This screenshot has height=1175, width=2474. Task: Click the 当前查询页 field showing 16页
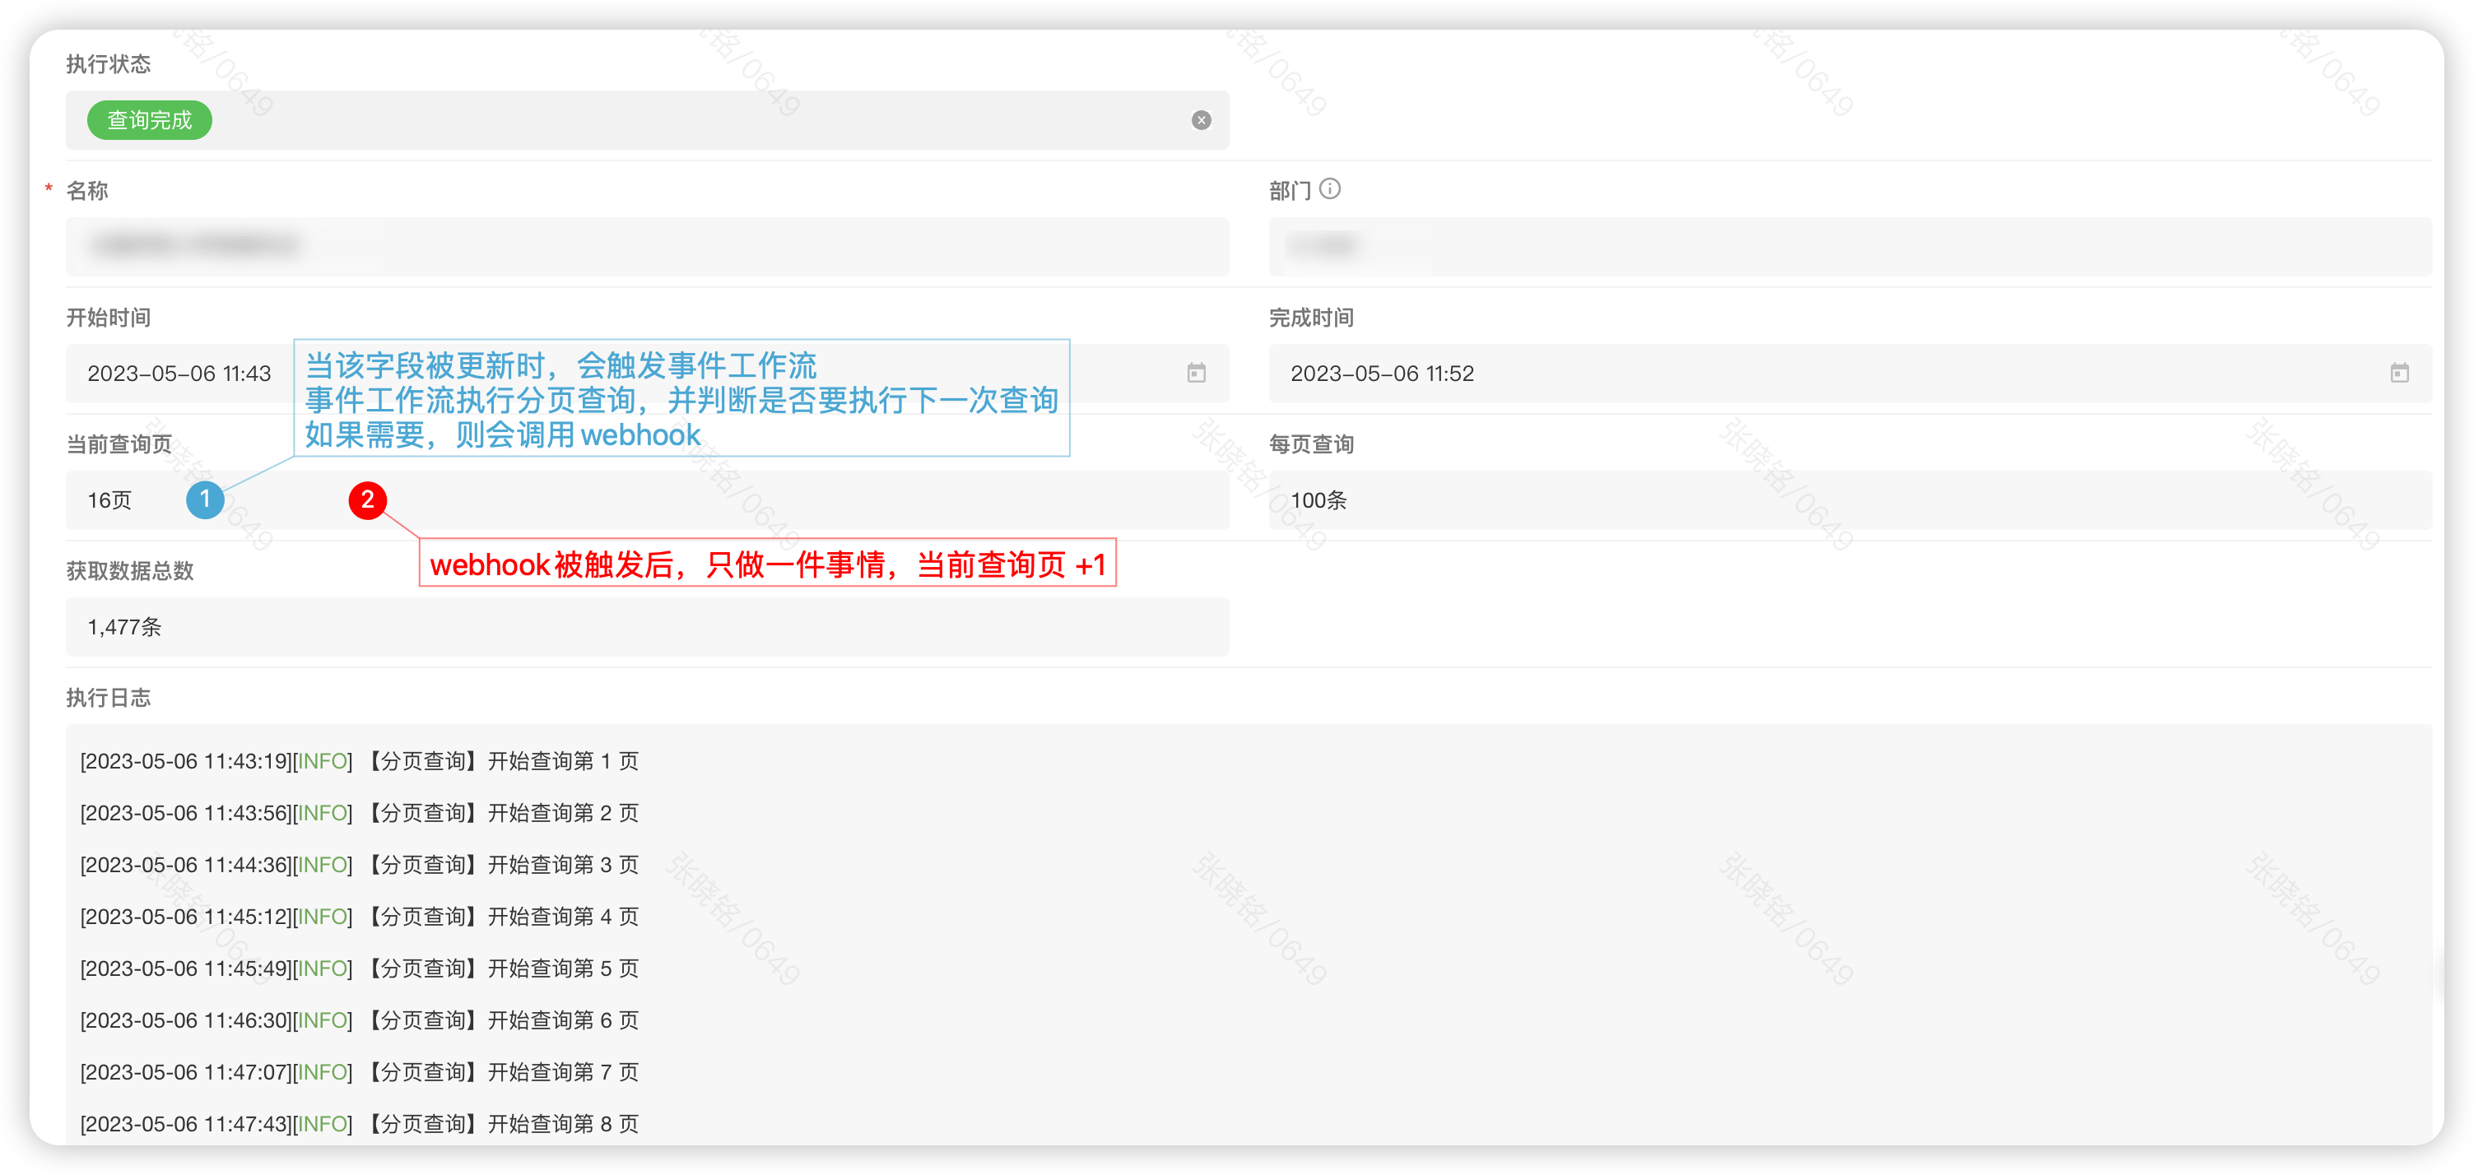pos(109,500)
